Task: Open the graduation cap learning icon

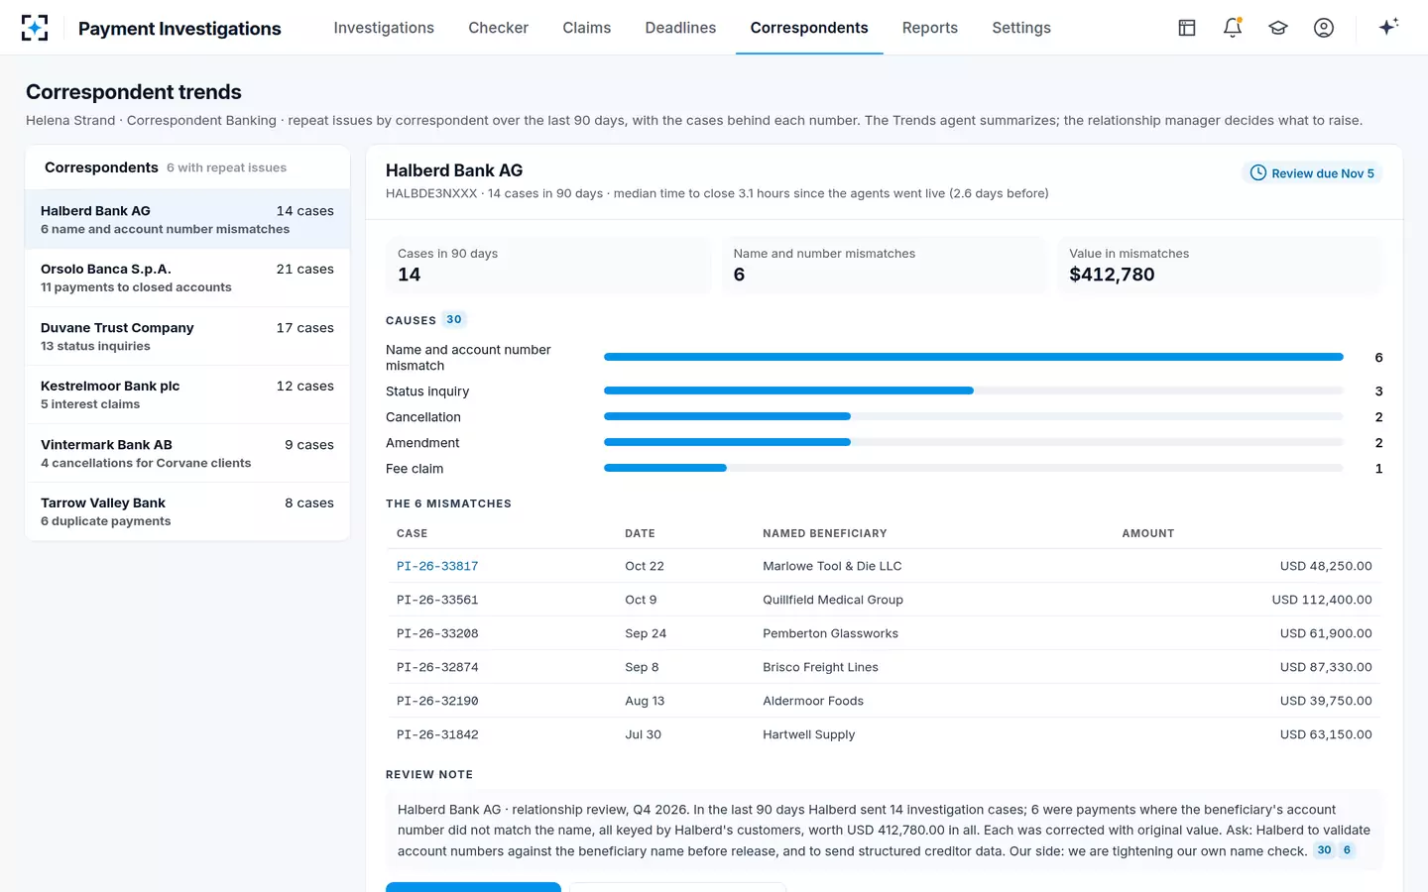Action: (x=1278, y=28)
